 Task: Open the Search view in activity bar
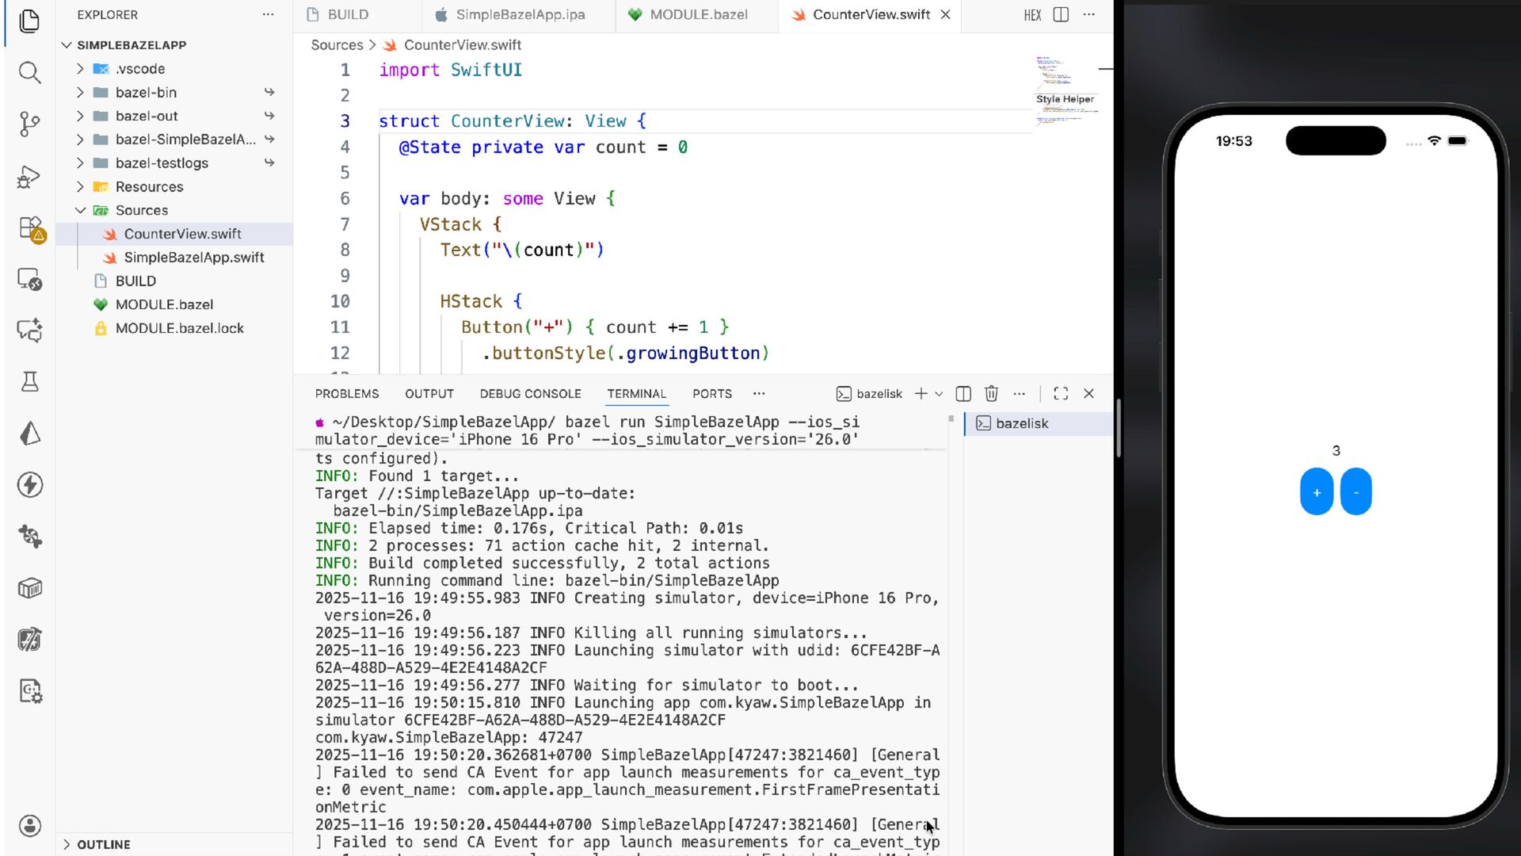coord(29,73)
